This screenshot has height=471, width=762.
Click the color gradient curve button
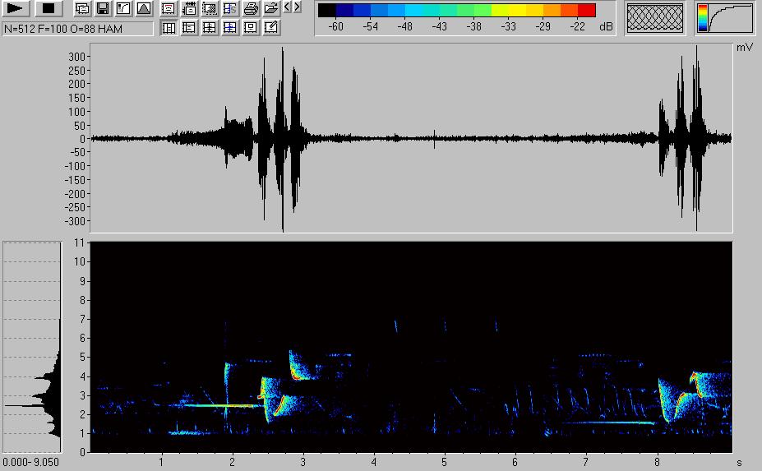725,18
